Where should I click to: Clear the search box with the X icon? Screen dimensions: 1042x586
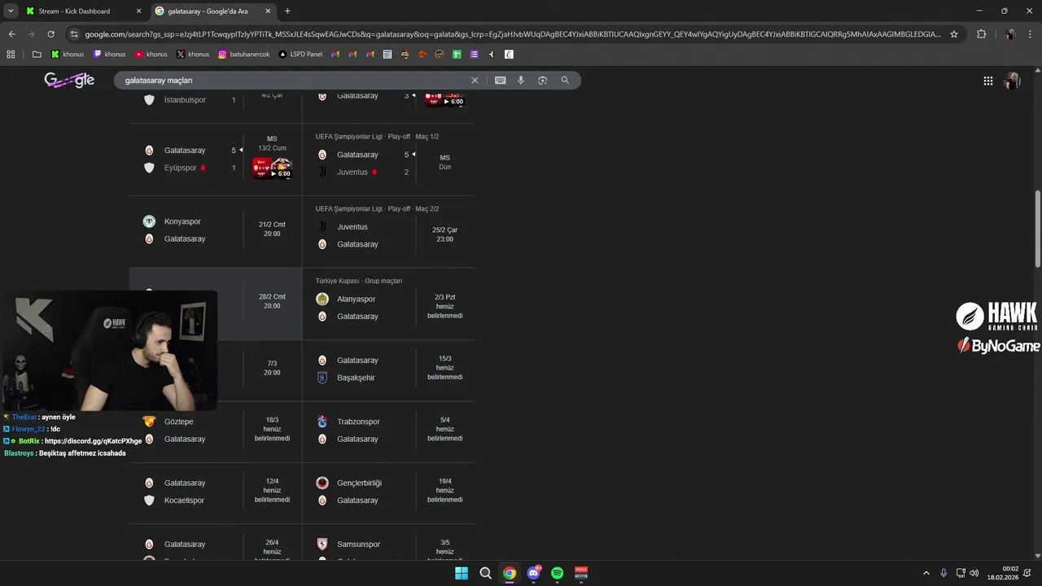(x=475, y=81)
